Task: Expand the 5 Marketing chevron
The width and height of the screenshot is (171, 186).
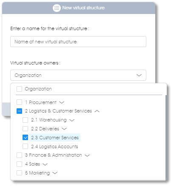Action: click(x=55, y=173)
